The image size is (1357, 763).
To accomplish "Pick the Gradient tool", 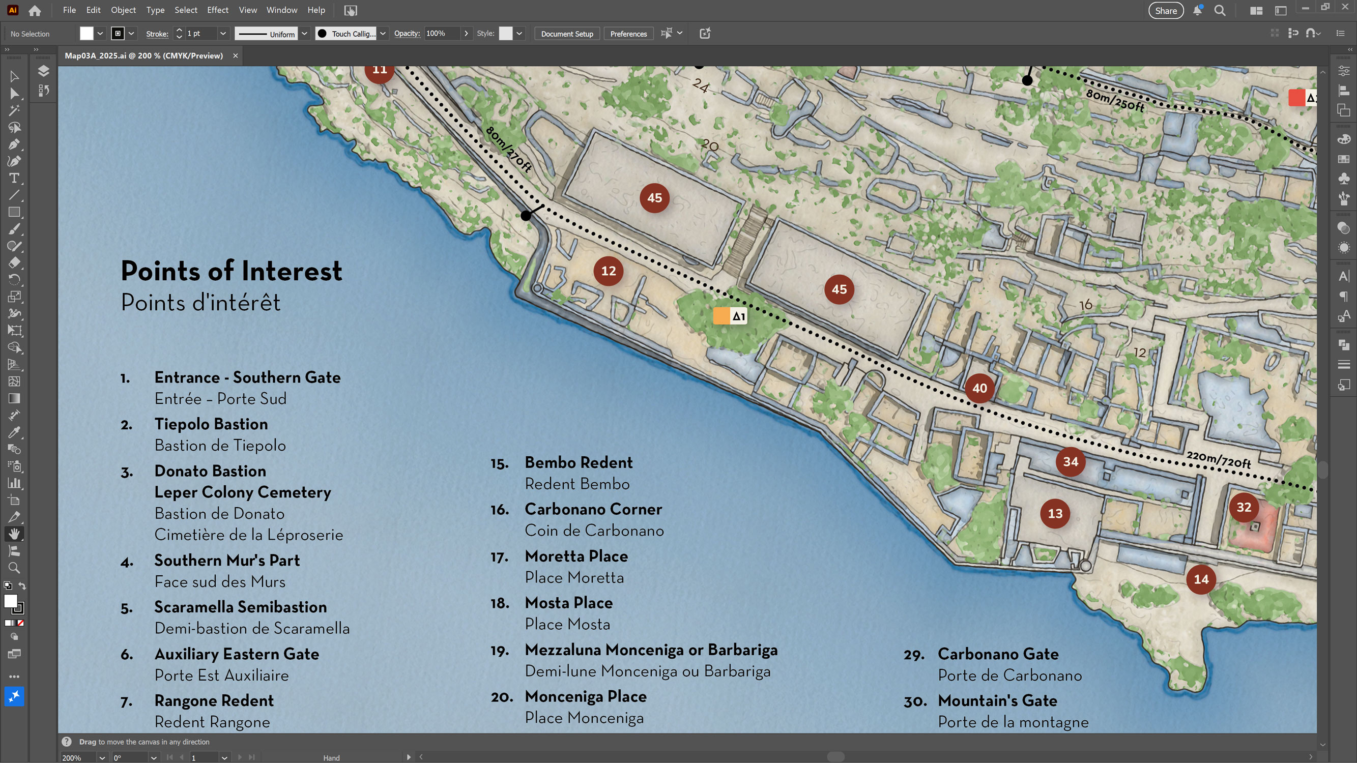I will pyautogui.click(x=14, y=399).
